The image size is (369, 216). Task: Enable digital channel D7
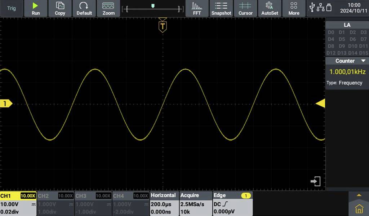tap(363, 39)
